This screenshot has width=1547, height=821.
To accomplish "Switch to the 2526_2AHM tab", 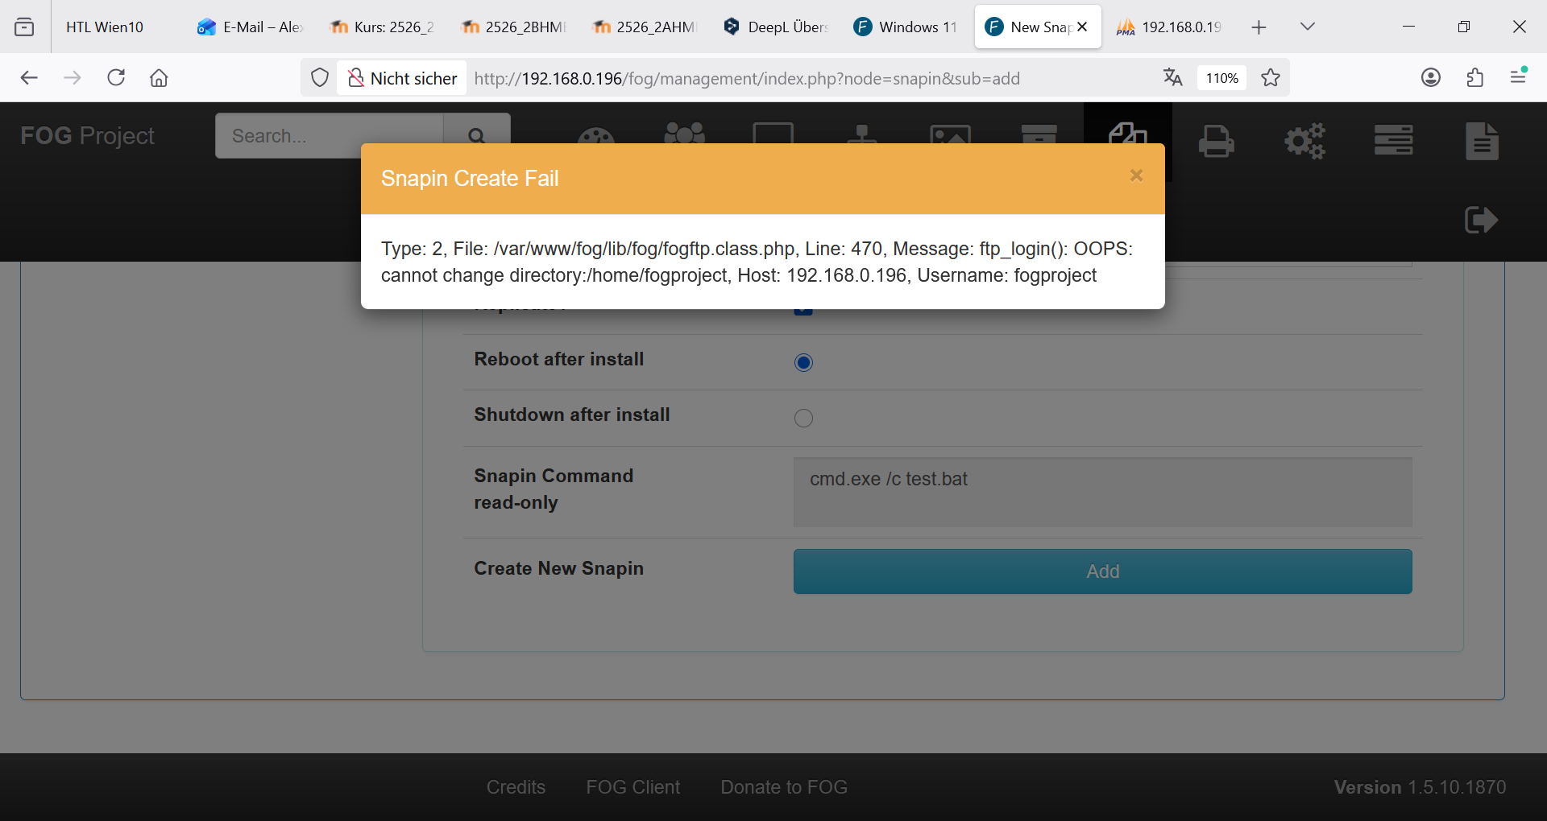I will coord(645,27).
